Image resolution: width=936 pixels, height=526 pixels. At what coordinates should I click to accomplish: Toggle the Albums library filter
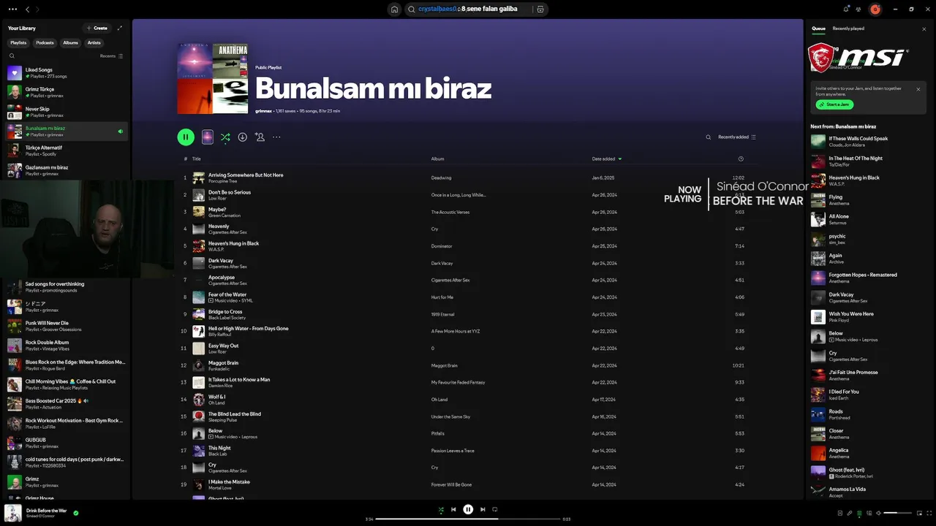[x=70, y=42]
